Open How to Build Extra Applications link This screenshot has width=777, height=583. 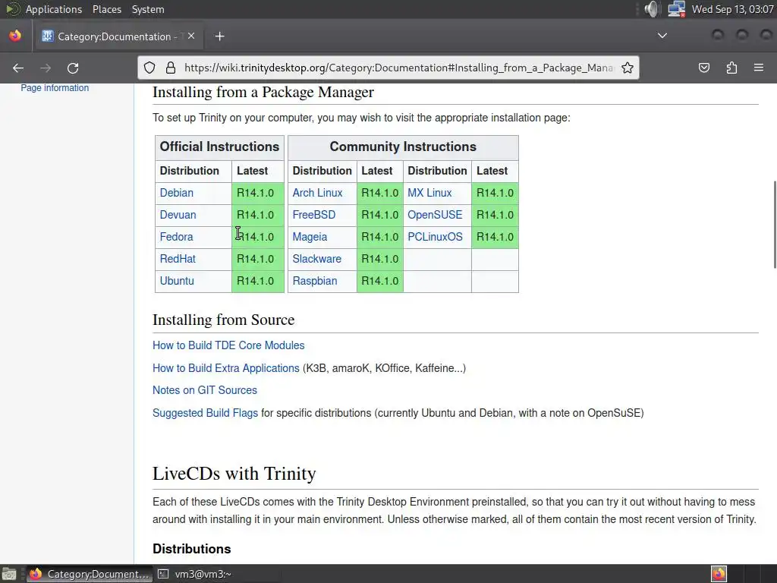226,368
